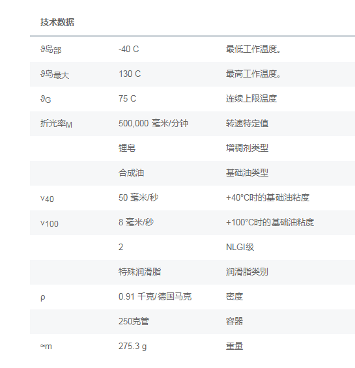The image size is (355, 368).
Task: Select the 0.91 千克/德国马克 density value
Action: [x=155, y=296]
